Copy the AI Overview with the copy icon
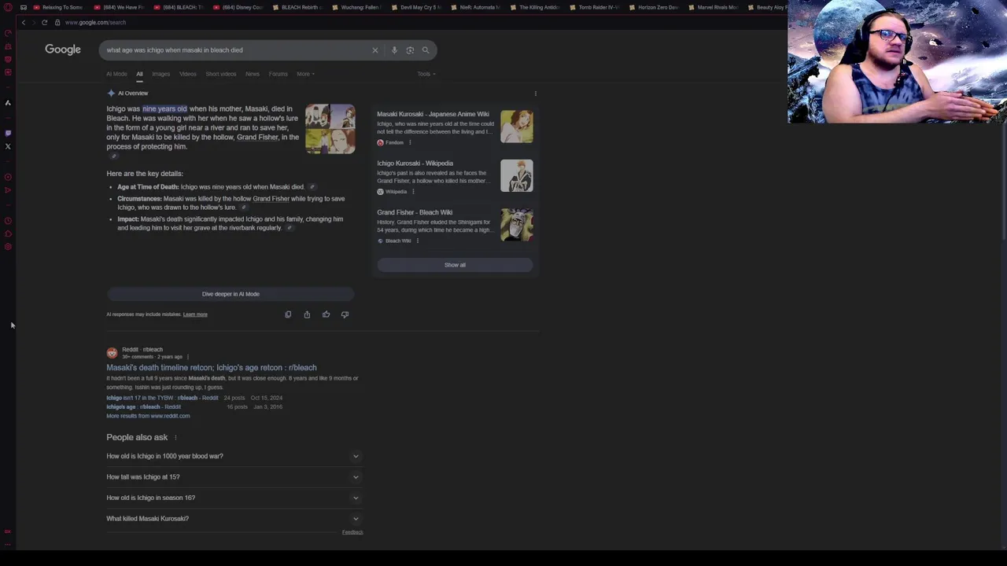Image resolution: width=1007 pixels, height=566 pixels. (288, 314)
